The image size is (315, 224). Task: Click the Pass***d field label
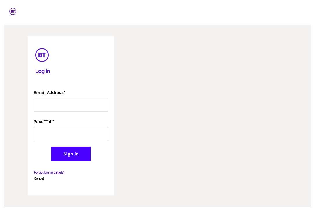(x=44, y=122)
